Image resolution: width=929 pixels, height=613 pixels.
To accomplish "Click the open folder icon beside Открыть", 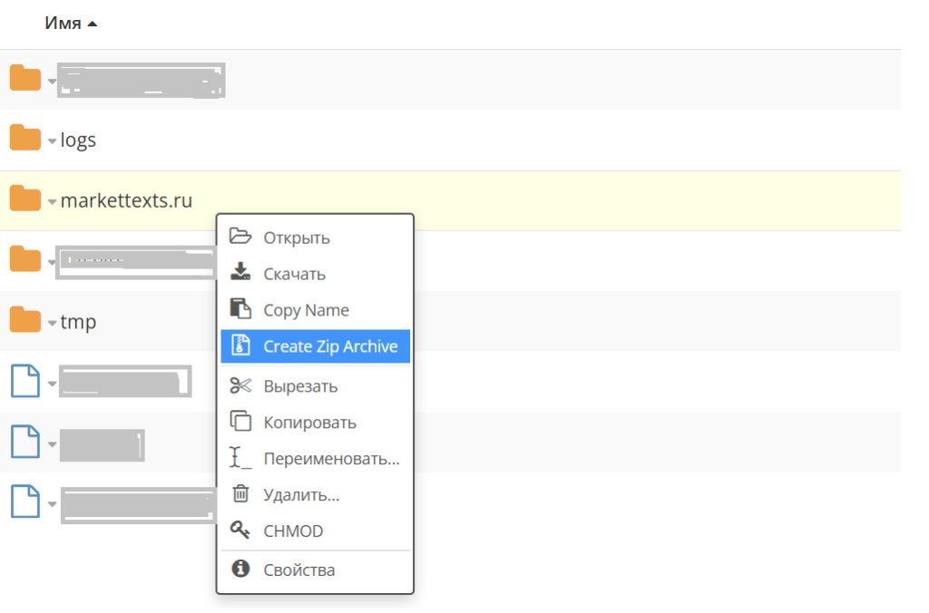I will click(240, 238).
